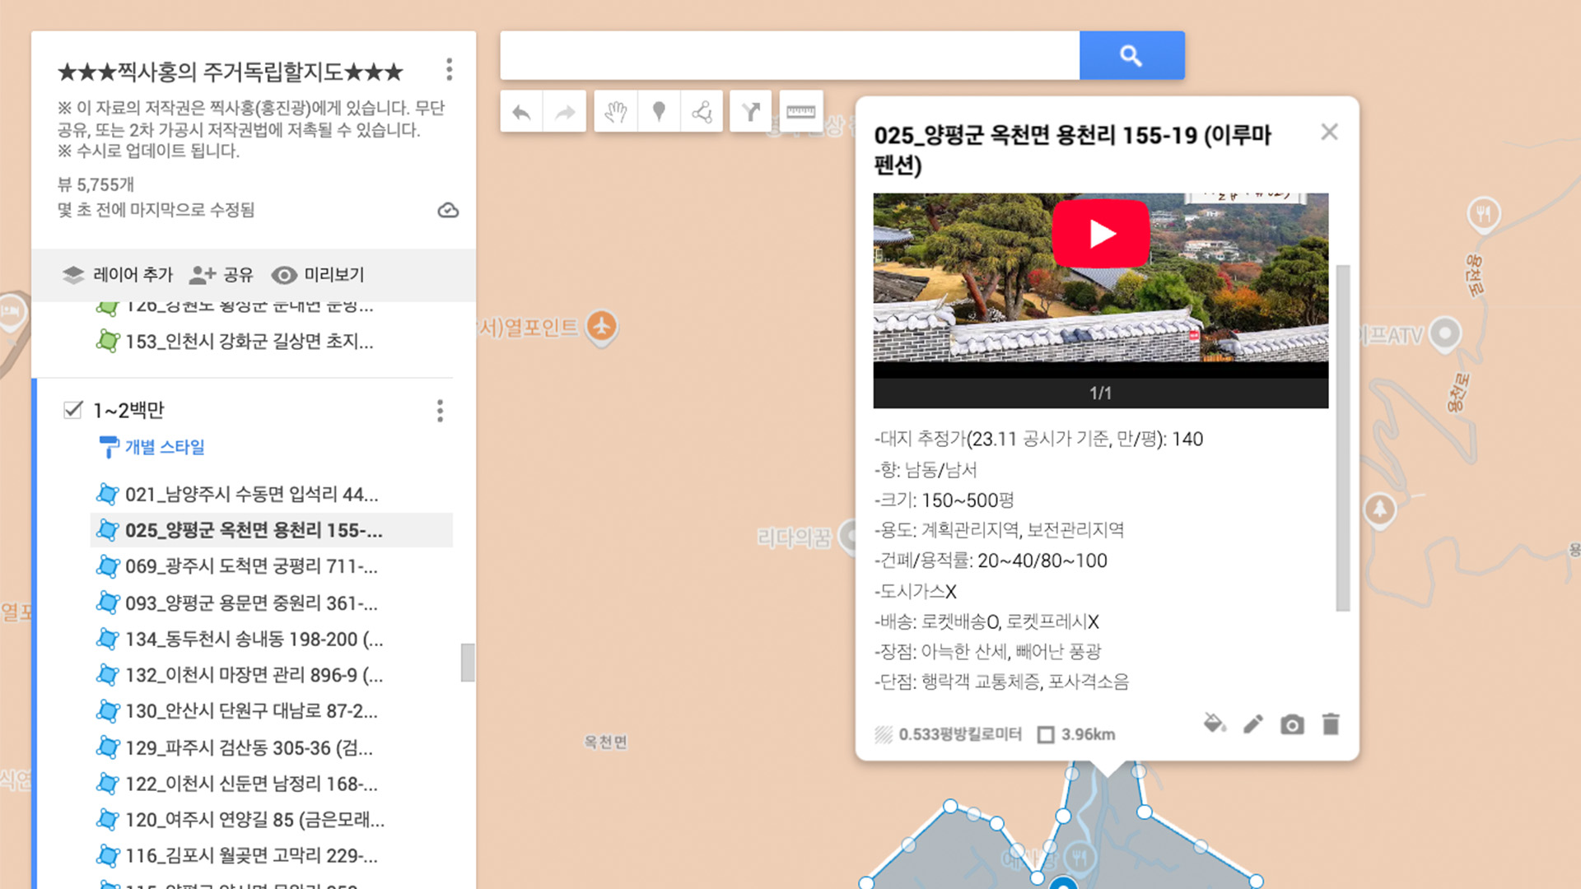Click 미리보기 preview button

[318, 275]
